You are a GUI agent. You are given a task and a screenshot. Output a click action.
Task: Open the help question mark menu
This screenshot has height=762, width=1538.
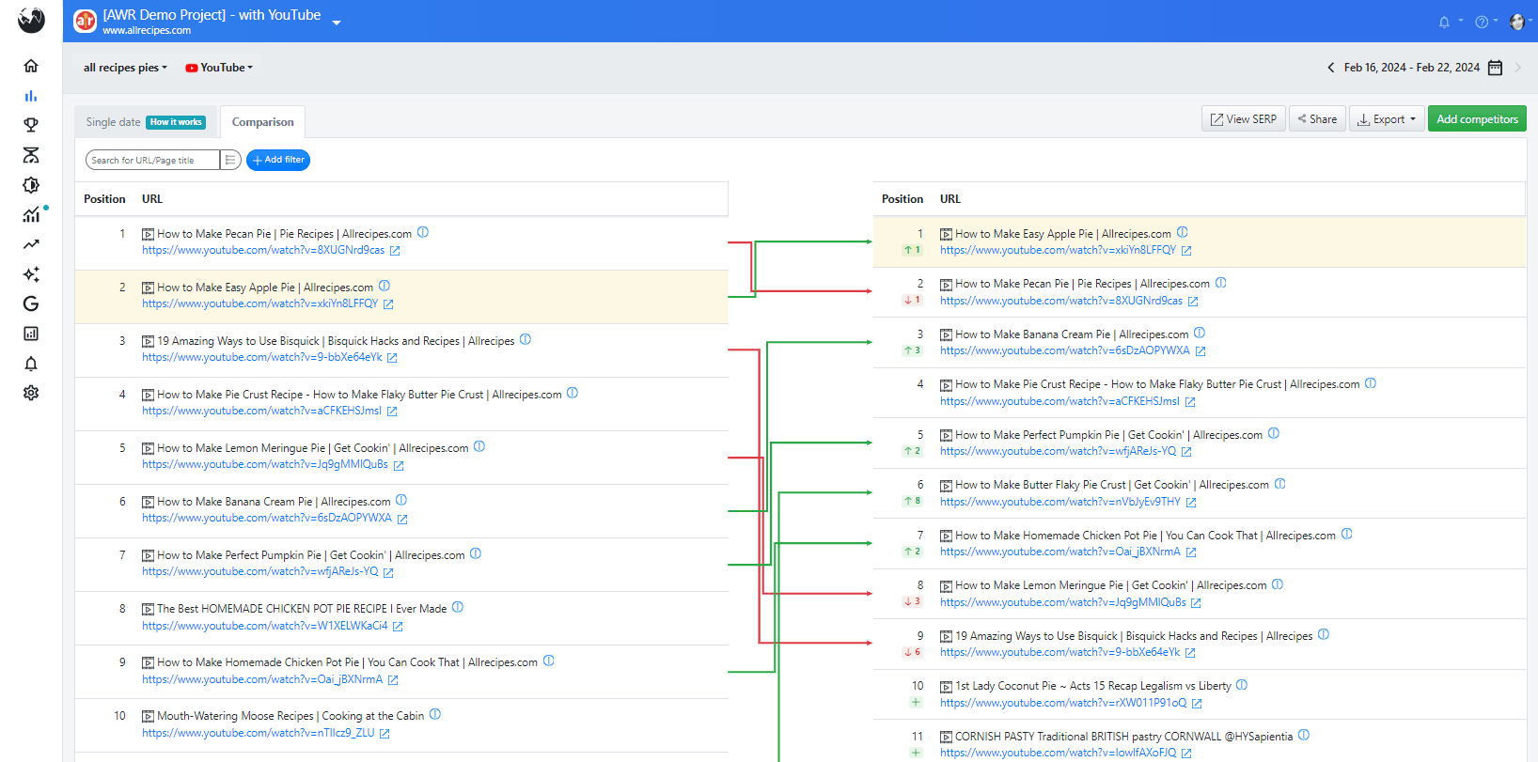1482,22
